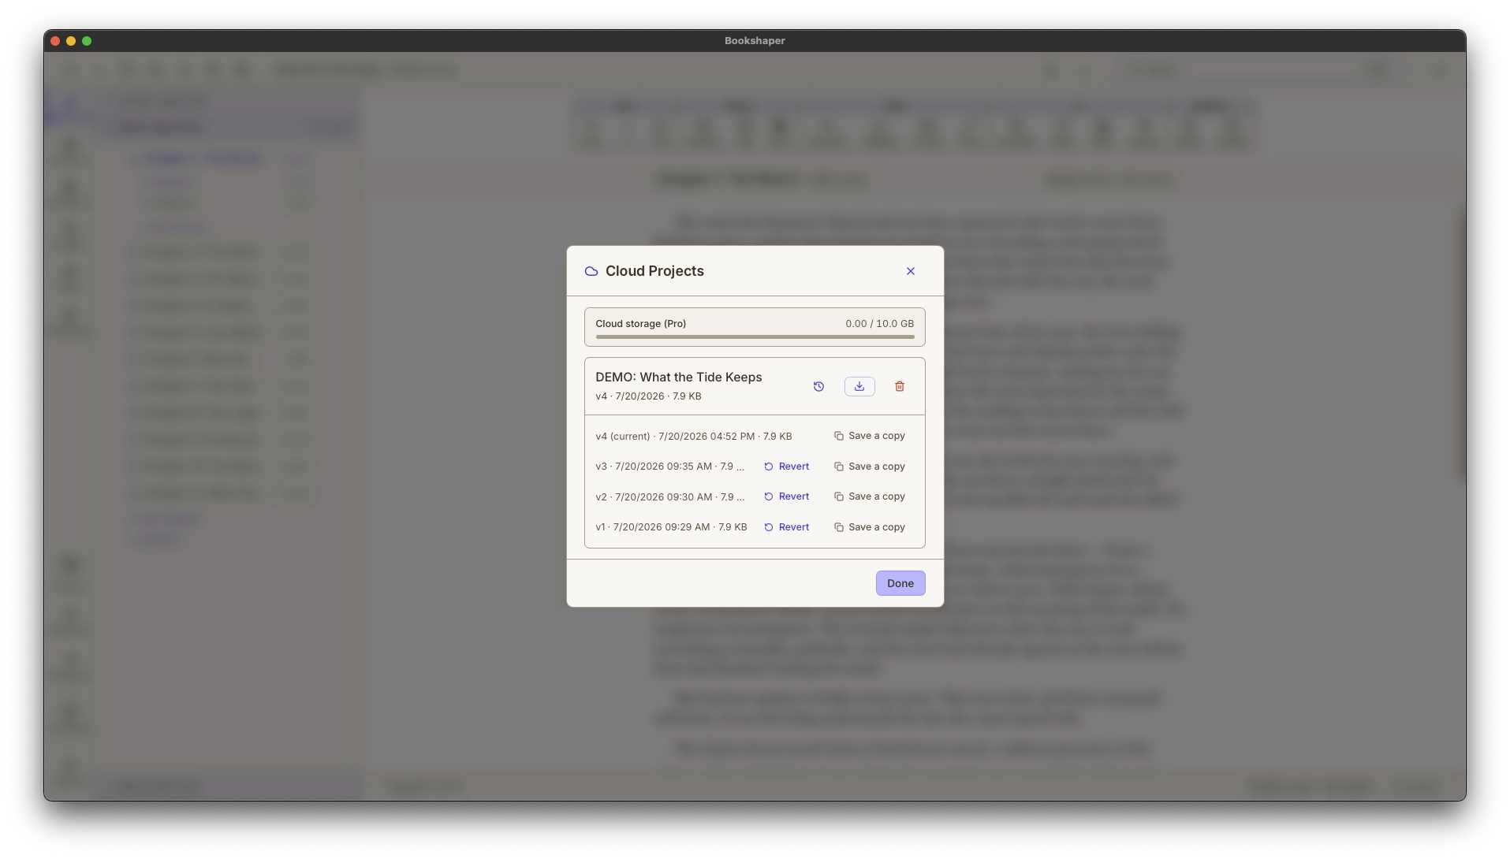The width and height of the screenshot is (1510, 859).
Task: Save a copy of v4 (current)
Action: coord(870,436)
